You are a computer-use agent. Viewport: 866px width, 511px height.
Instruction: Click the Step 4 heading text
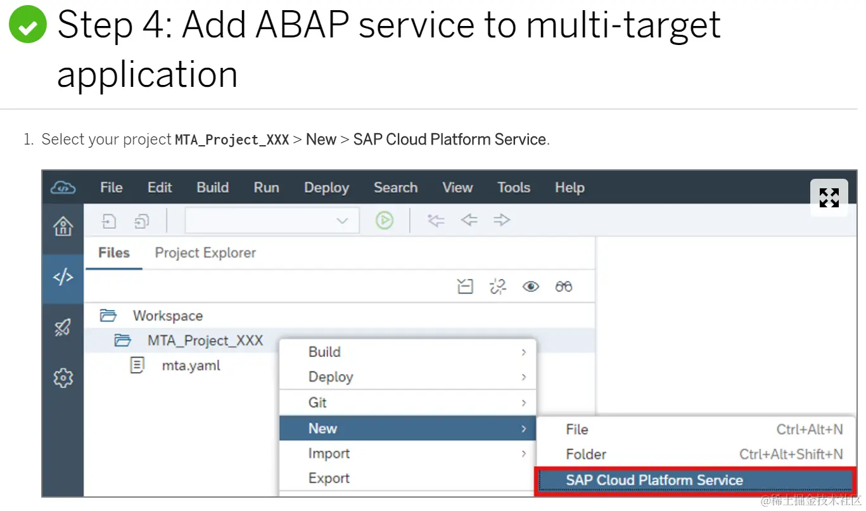[x=389, y=49]
